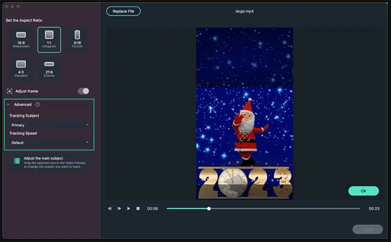The image size is (391, 242).
Task: Click the Tracking Subject label
Action: 24,115
